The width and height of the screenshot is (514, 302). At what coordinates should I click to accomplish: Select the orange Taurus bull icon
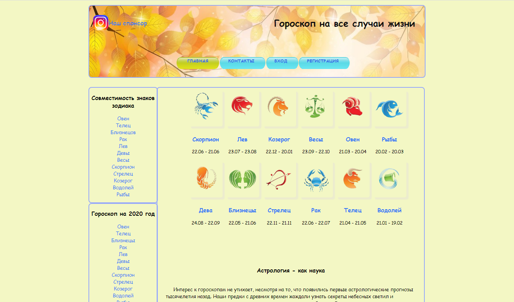click(x=352, y=178)
